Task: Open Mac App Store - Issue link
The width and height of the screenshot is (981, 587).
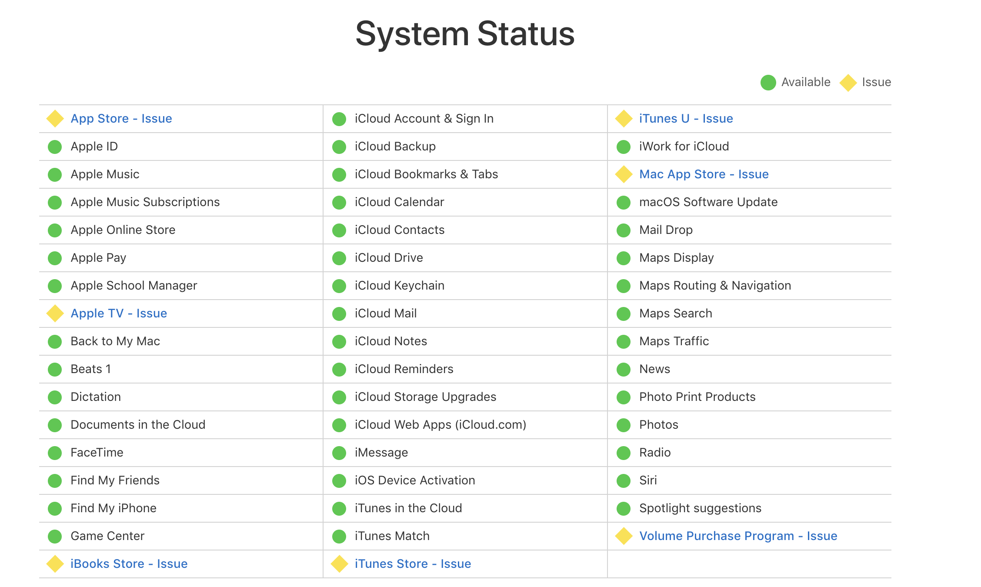Action: pyautogui.click(x=704, y=174)
